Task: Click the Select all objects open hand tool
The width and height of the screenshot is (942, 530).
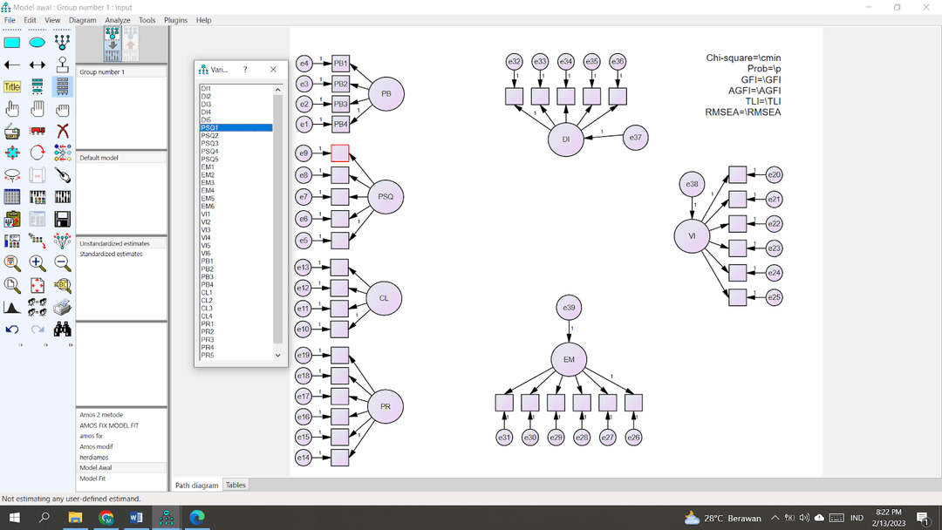Action: point(38,109)
